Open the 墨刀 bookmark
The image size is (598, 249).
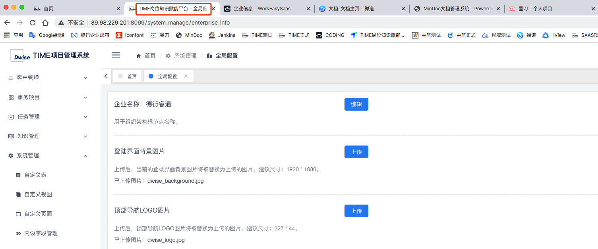[x=160, y=35]
